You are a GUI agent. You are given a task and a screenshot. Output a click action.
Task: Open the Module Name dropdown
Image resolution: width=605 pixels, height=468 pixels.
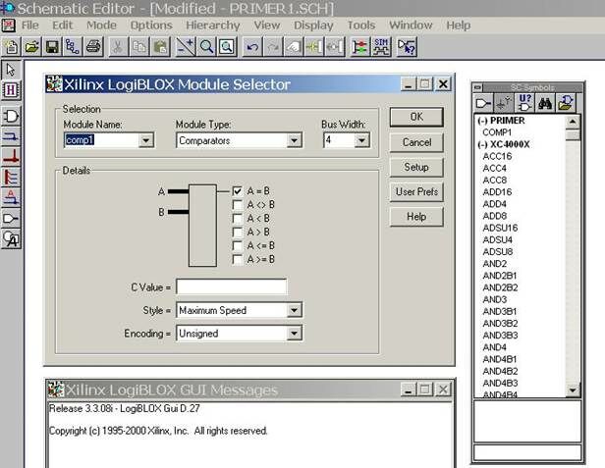(145, 140)
